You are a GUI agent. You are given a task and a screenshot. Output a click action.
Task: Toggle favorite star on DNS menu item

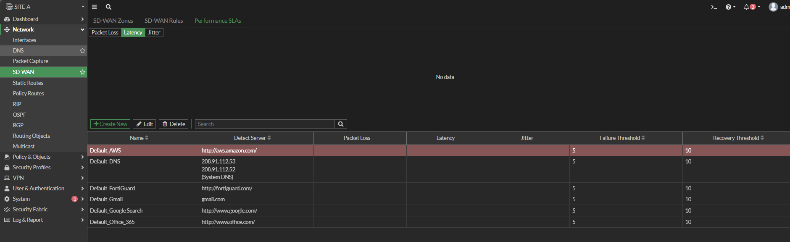(x=82, y=50)
